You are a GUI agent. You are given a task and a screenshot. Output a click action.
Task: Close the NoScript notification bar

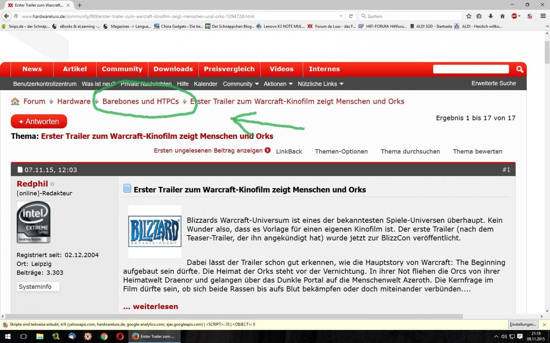[x=544, y=325]
